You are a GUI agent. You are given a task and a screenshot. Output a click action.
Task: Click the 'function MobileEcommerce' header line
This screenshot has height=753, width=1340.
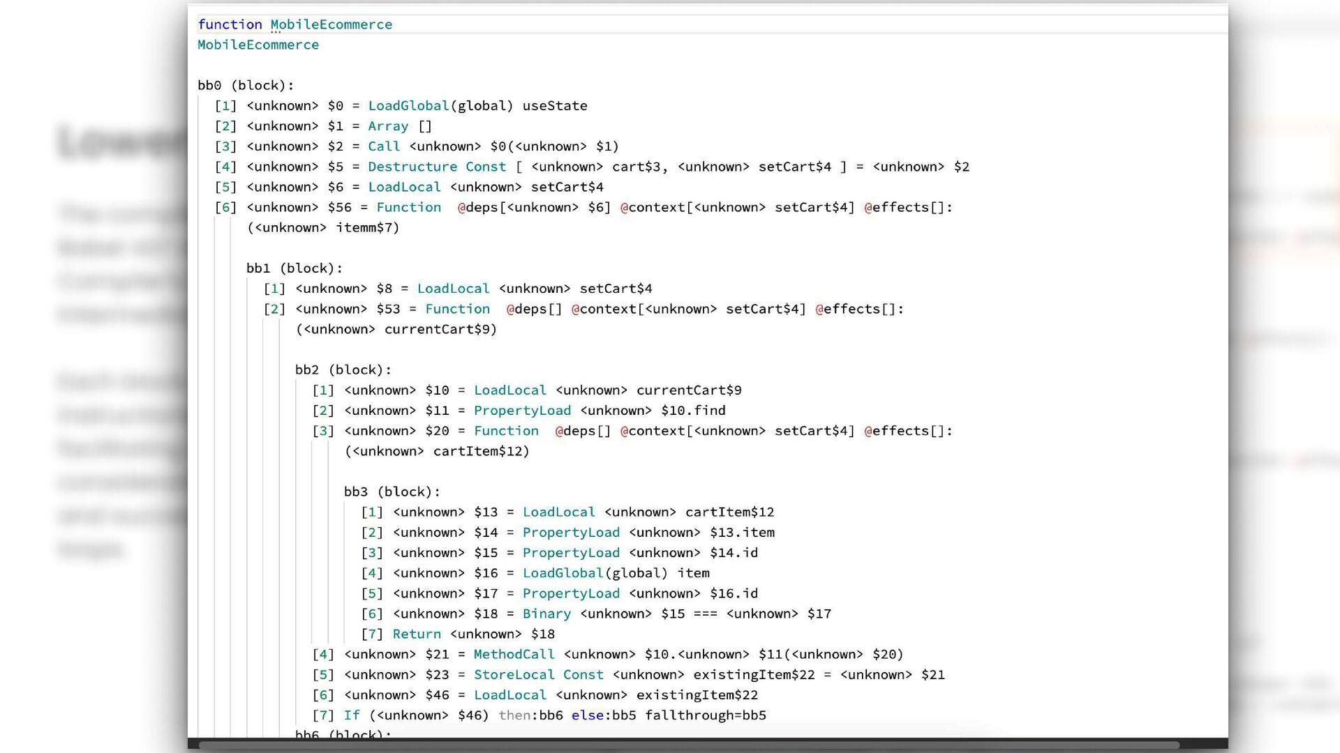tap(295, 24)
